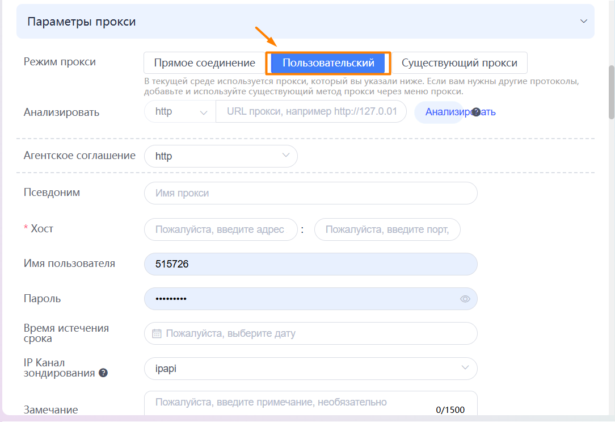Select Существующий прокси mode
This screenshot has width=615, height=422.
[x=460, y=63]
